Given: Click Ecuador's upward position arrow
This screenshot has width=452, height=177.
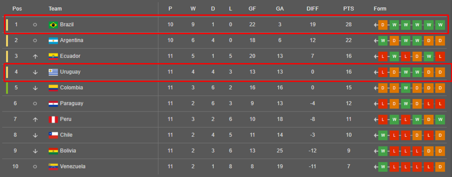Looking at the screenshot, I should pos(35,56).
